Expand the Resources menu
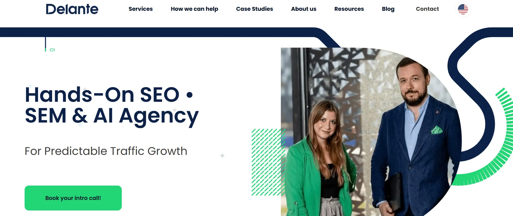The height and width of the screenshot is (216, 513). point(349,9)
